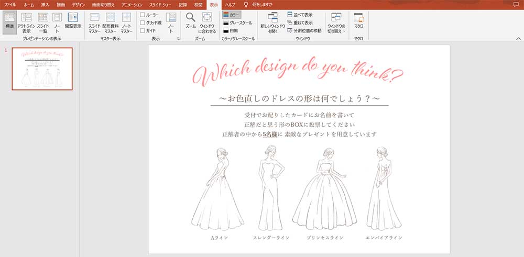
Task: Open the 配布資料マスター handout master
Action: 110,21
